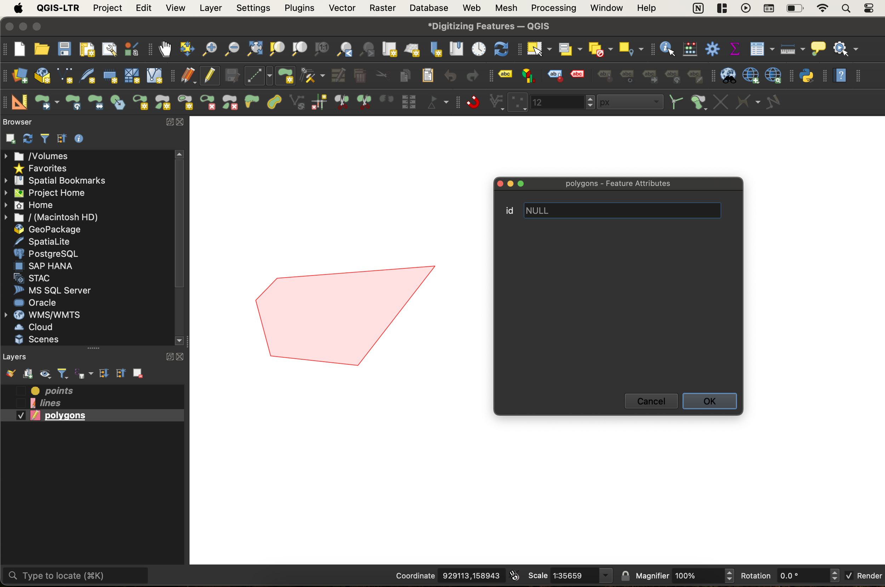
Task: Click the Zoom Full extent icon
Action: (x=255, y=49)
